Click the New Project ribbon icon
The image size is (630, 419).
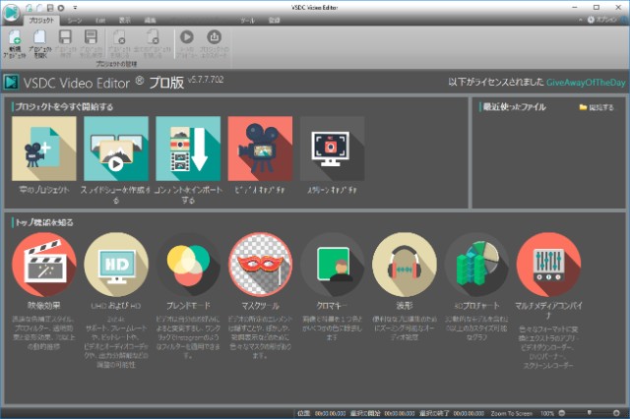(14, 41)
